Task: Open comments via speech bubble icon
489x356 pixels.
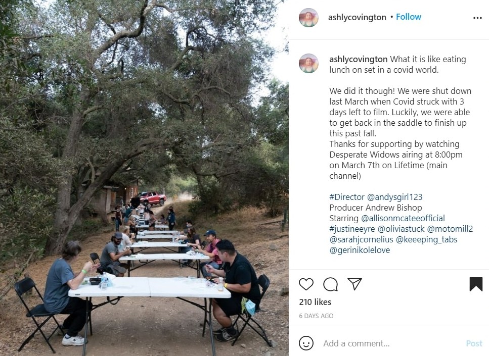Action: click(330, 284)
